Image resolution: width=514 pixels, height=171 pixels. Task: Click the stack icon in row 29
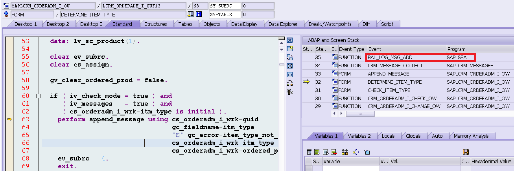[x=335, y=106]
